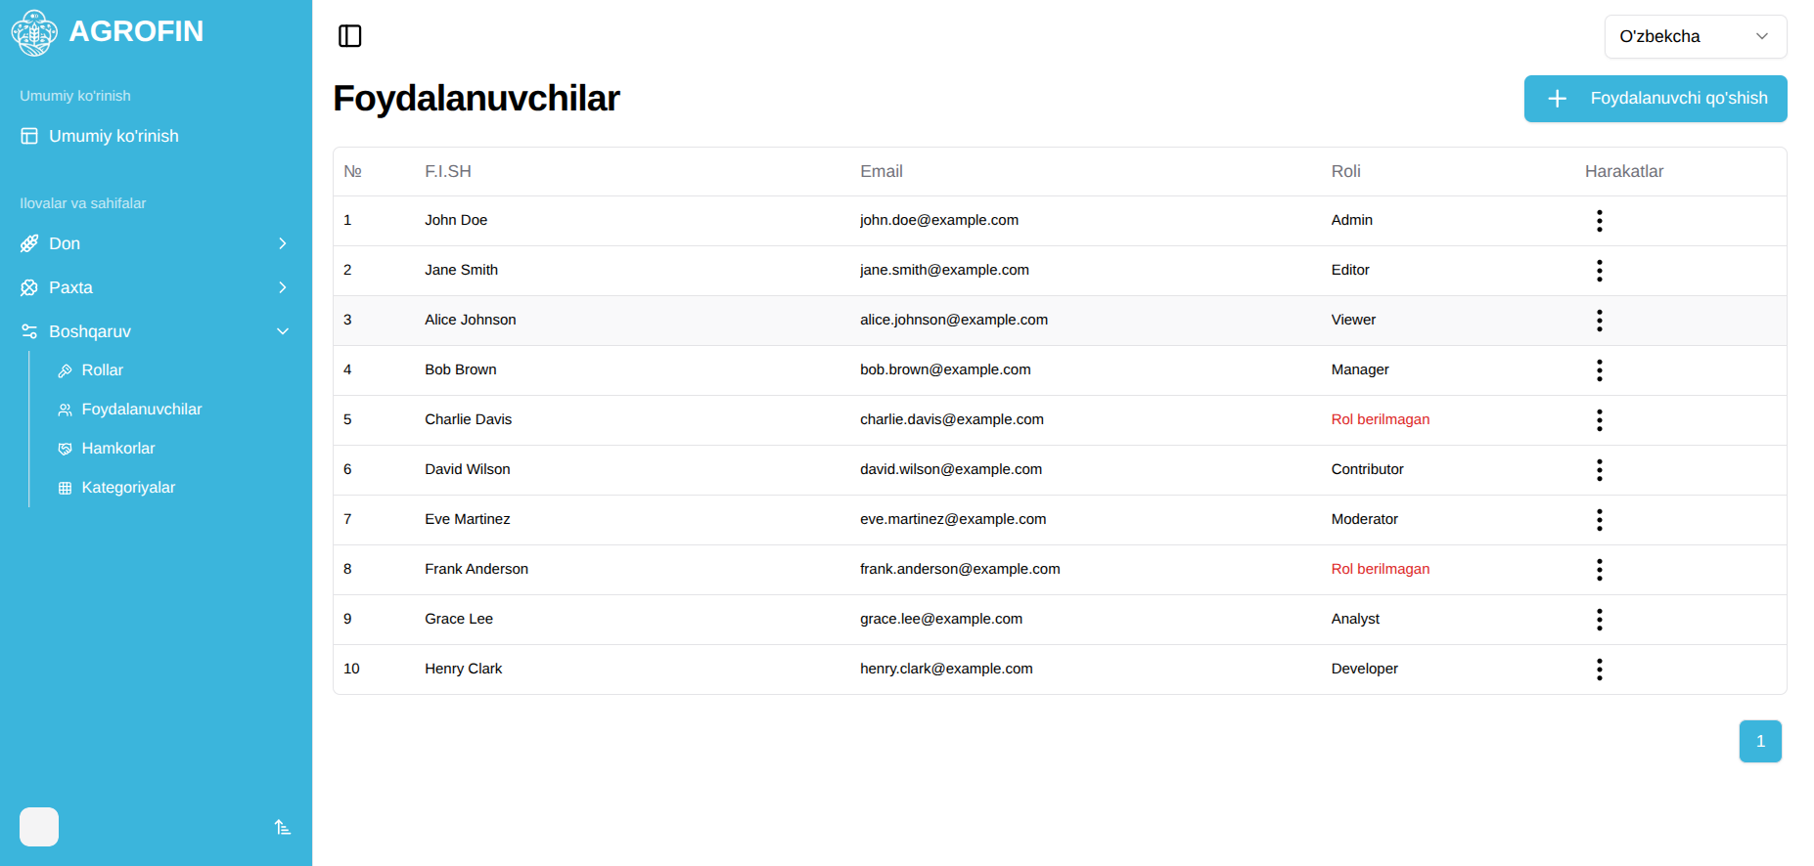Screen dimensions: 1814x866
Task: Toggle the sidebar panel icon
Action: coord(349,36)
